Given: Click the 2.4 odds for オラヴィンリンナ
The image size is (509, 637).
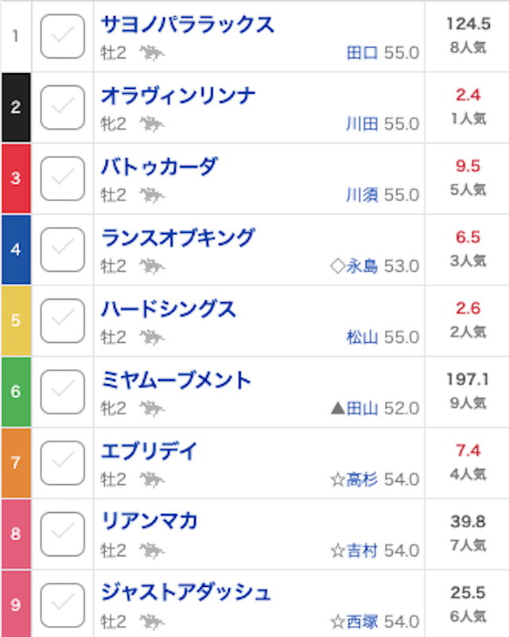Looking at the screenshot, I should [468, 95].
